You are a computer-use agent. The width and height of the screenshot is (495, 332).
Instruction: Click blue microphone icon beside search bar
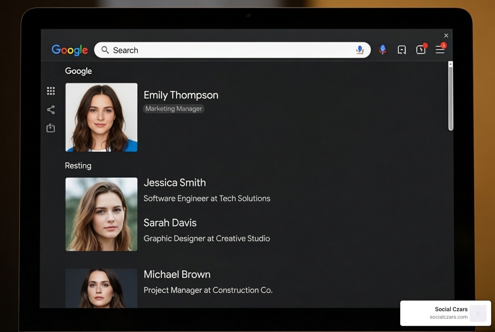point(383,50)
